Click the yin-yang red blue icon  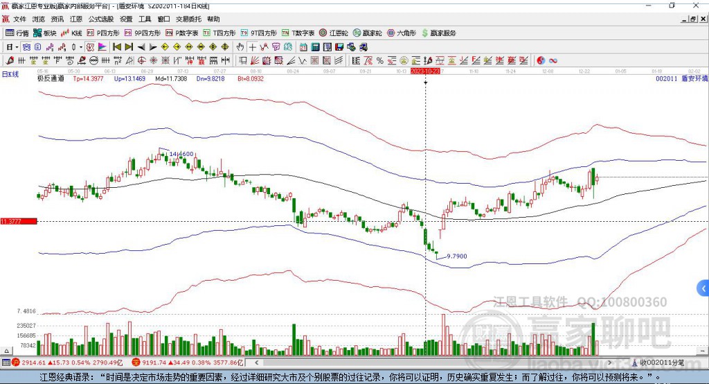tap(541, 60)
